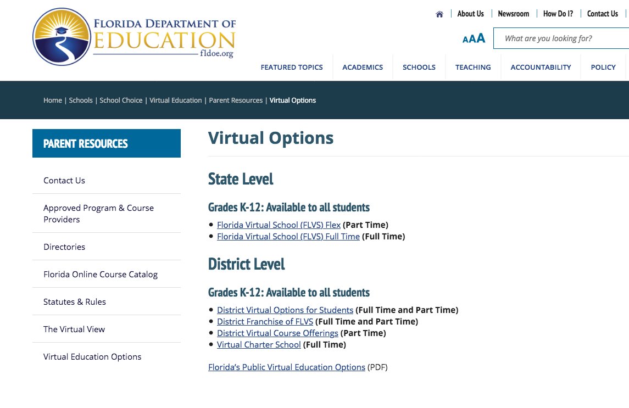Follow the FLVS Full Time link

coord(288,237)
